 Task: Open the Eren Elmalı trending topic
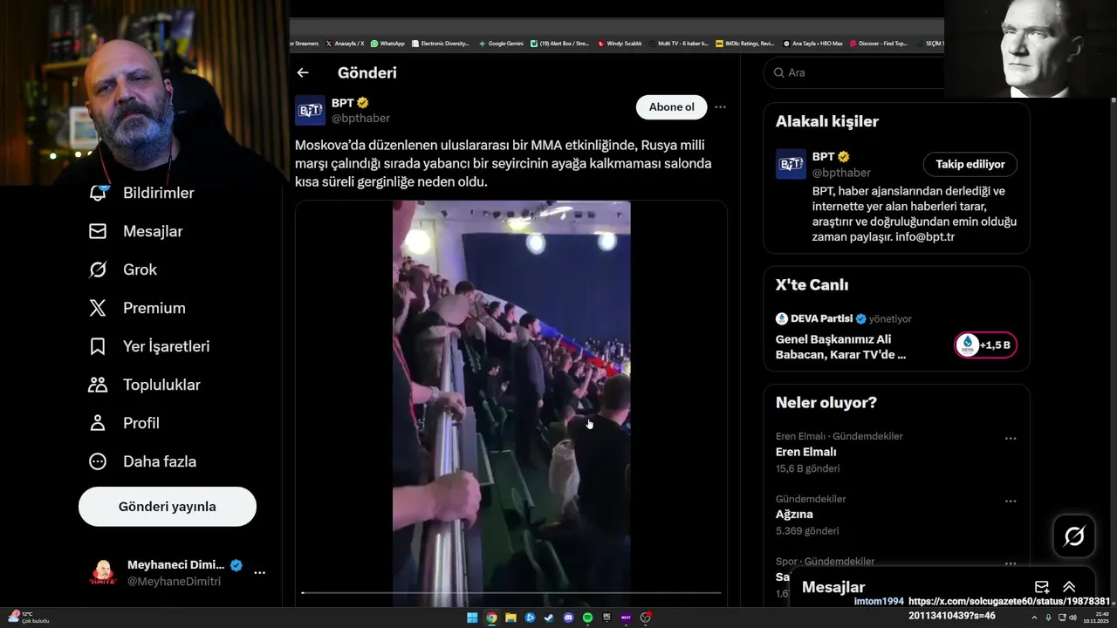(806, 452)
